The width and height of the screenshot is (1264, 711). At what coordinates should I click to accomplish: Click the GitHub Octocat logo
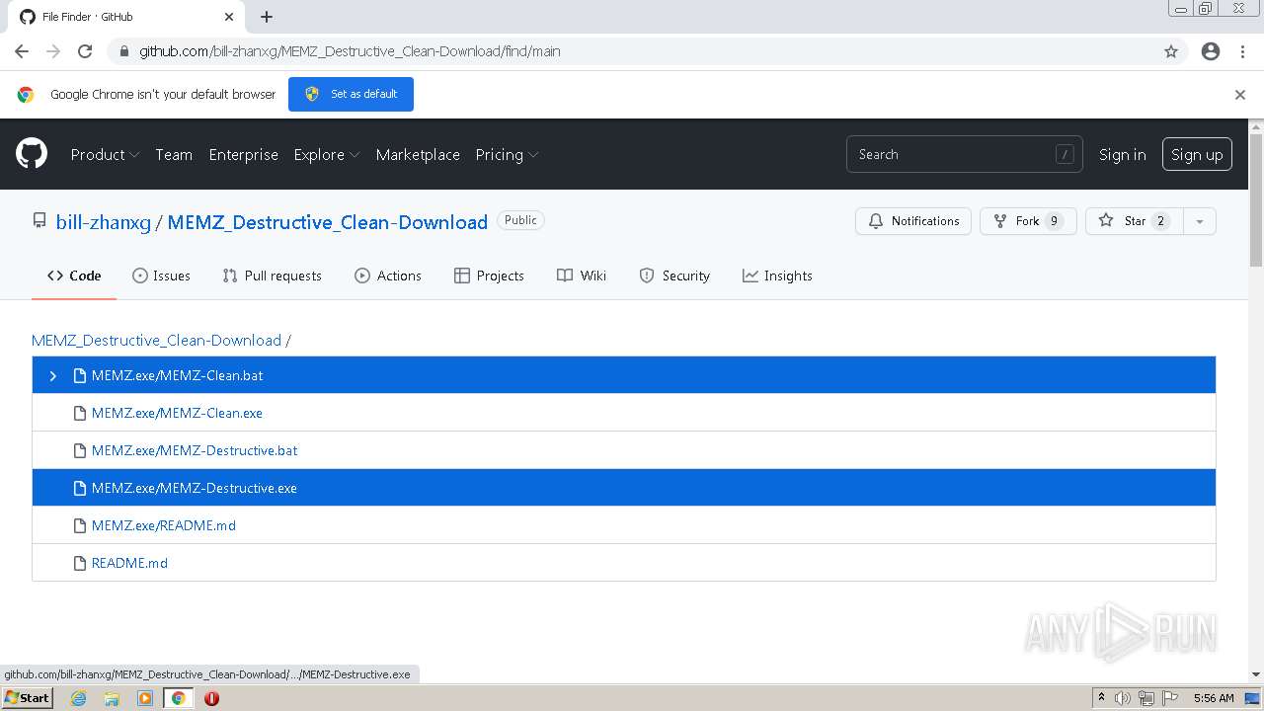pos(32,154)
